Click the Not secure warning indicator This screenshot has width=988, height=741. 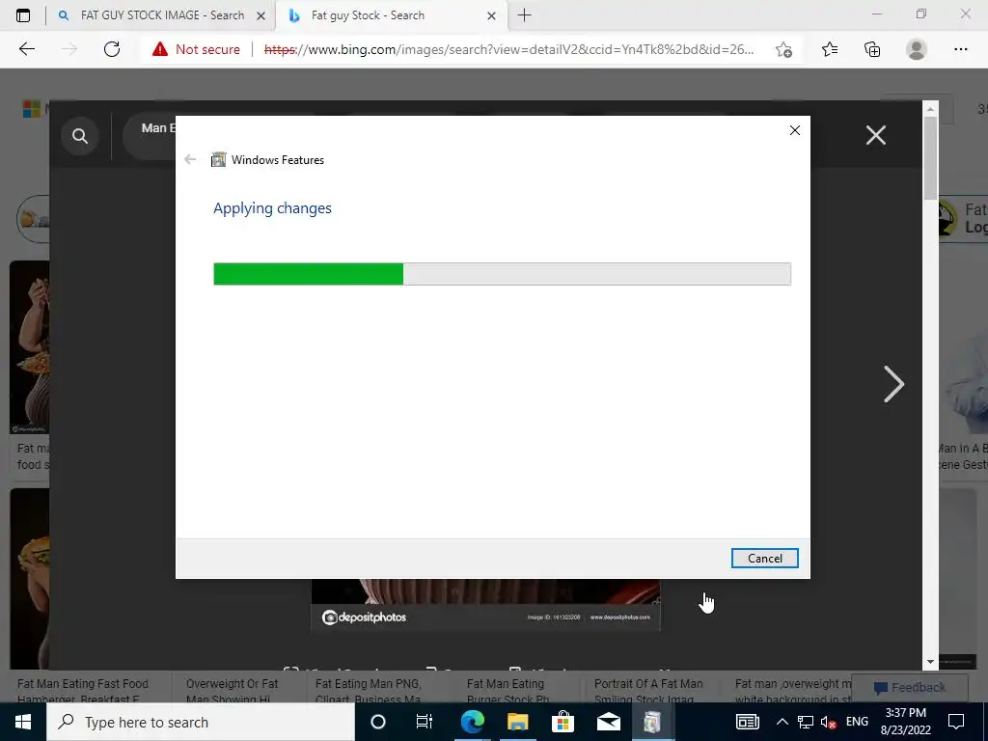[x=196, y=49]
